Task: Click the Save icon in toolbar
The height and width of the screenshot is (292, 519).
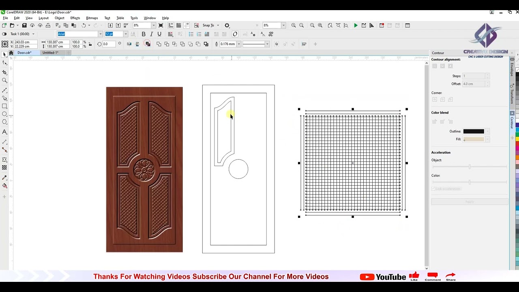Action: pyautogui.click(x=24, y=26)
